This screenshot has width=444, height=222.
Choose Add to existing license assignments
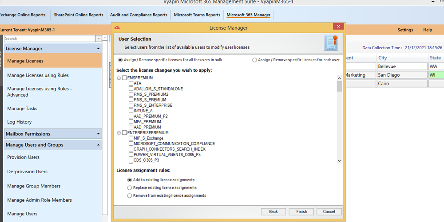tap(129, 180)
